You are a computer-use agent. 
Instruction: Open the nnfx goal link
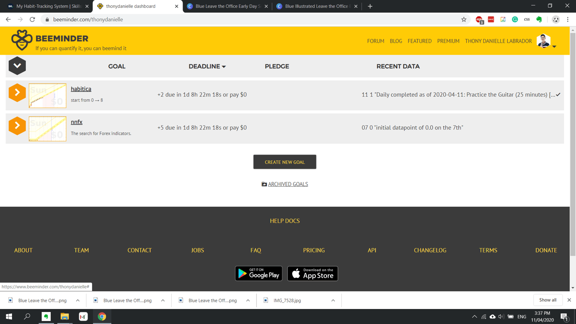[x=76, y=122]
